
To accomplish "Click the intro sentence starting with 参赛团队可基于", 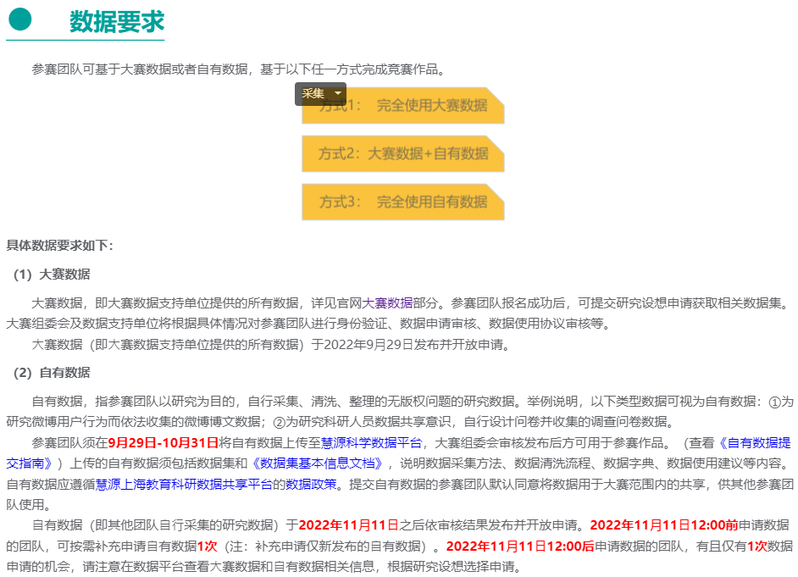I will [x=238, y=69].
